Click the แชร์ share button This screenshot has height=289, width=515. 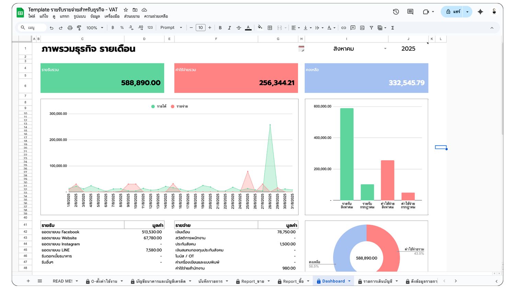pos(453,12)
